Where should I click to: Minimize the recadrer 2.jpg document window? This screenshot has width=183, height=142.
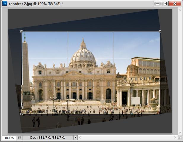pyautogui.click(x=158, y=4)
